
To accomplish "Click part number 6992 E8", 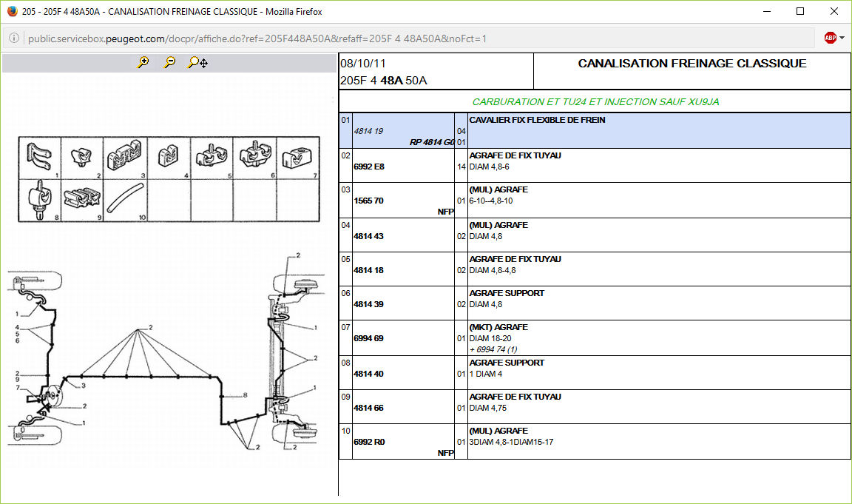I will click(369, 167).
